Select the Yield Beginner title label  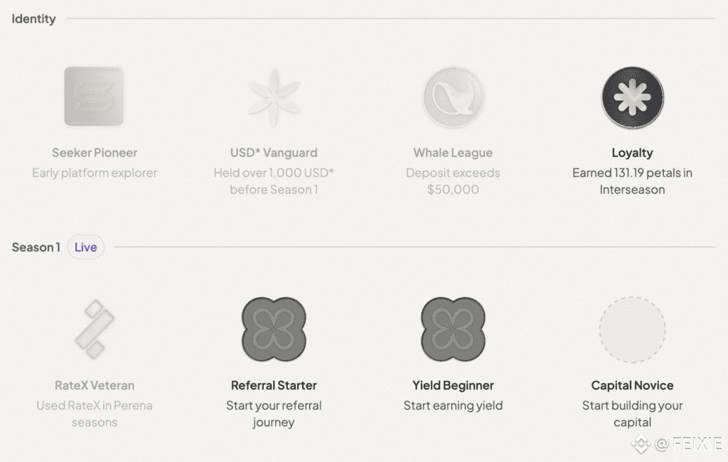453,385
